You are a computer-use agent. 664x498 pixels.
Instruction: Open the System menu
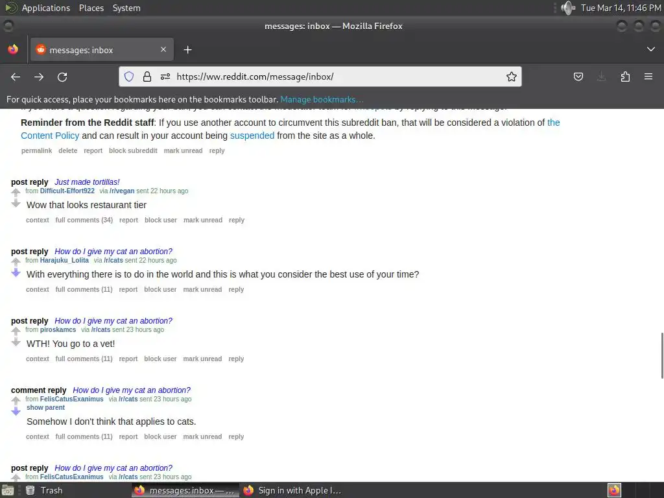tap(126, 8)
